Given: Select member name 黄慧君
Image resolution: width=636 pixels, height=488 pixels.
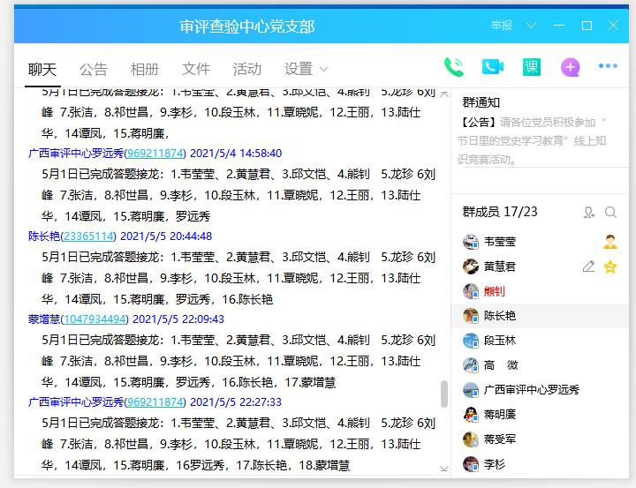Looking at the screenshot, I should (x=500, y=267).
